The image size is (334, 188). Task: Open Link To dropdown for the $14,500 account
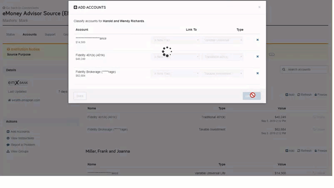176,40
